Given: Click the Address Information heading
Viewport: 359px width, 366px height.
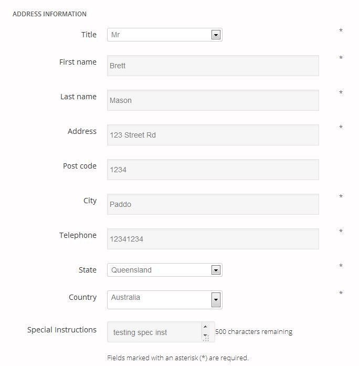Looking at the screenshot, I should (x=49, y=14).
